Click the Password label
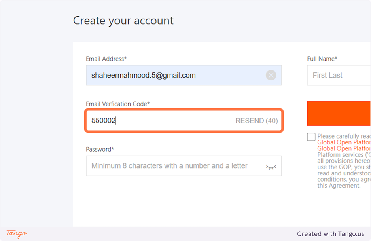The width and height of the screenshot is (371, 241). click(100, 149)
